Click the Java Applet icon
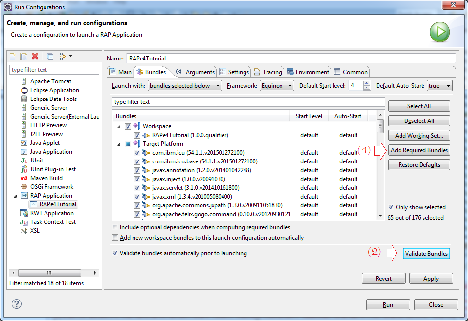This screenshot has width=468, height=321. click(x=24, y=143)
